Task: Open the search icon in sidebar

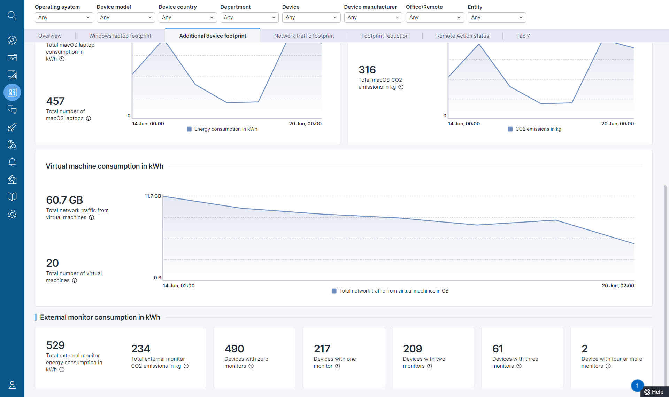Action: (x=12, y=15)
